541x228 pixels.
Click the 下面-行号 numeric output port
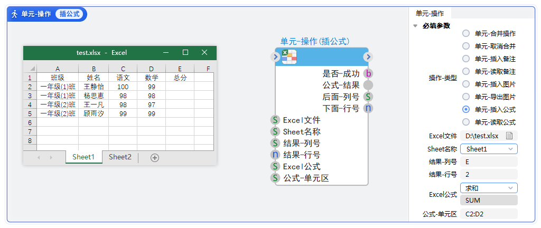pyautogui.click(x=368, y=108)
